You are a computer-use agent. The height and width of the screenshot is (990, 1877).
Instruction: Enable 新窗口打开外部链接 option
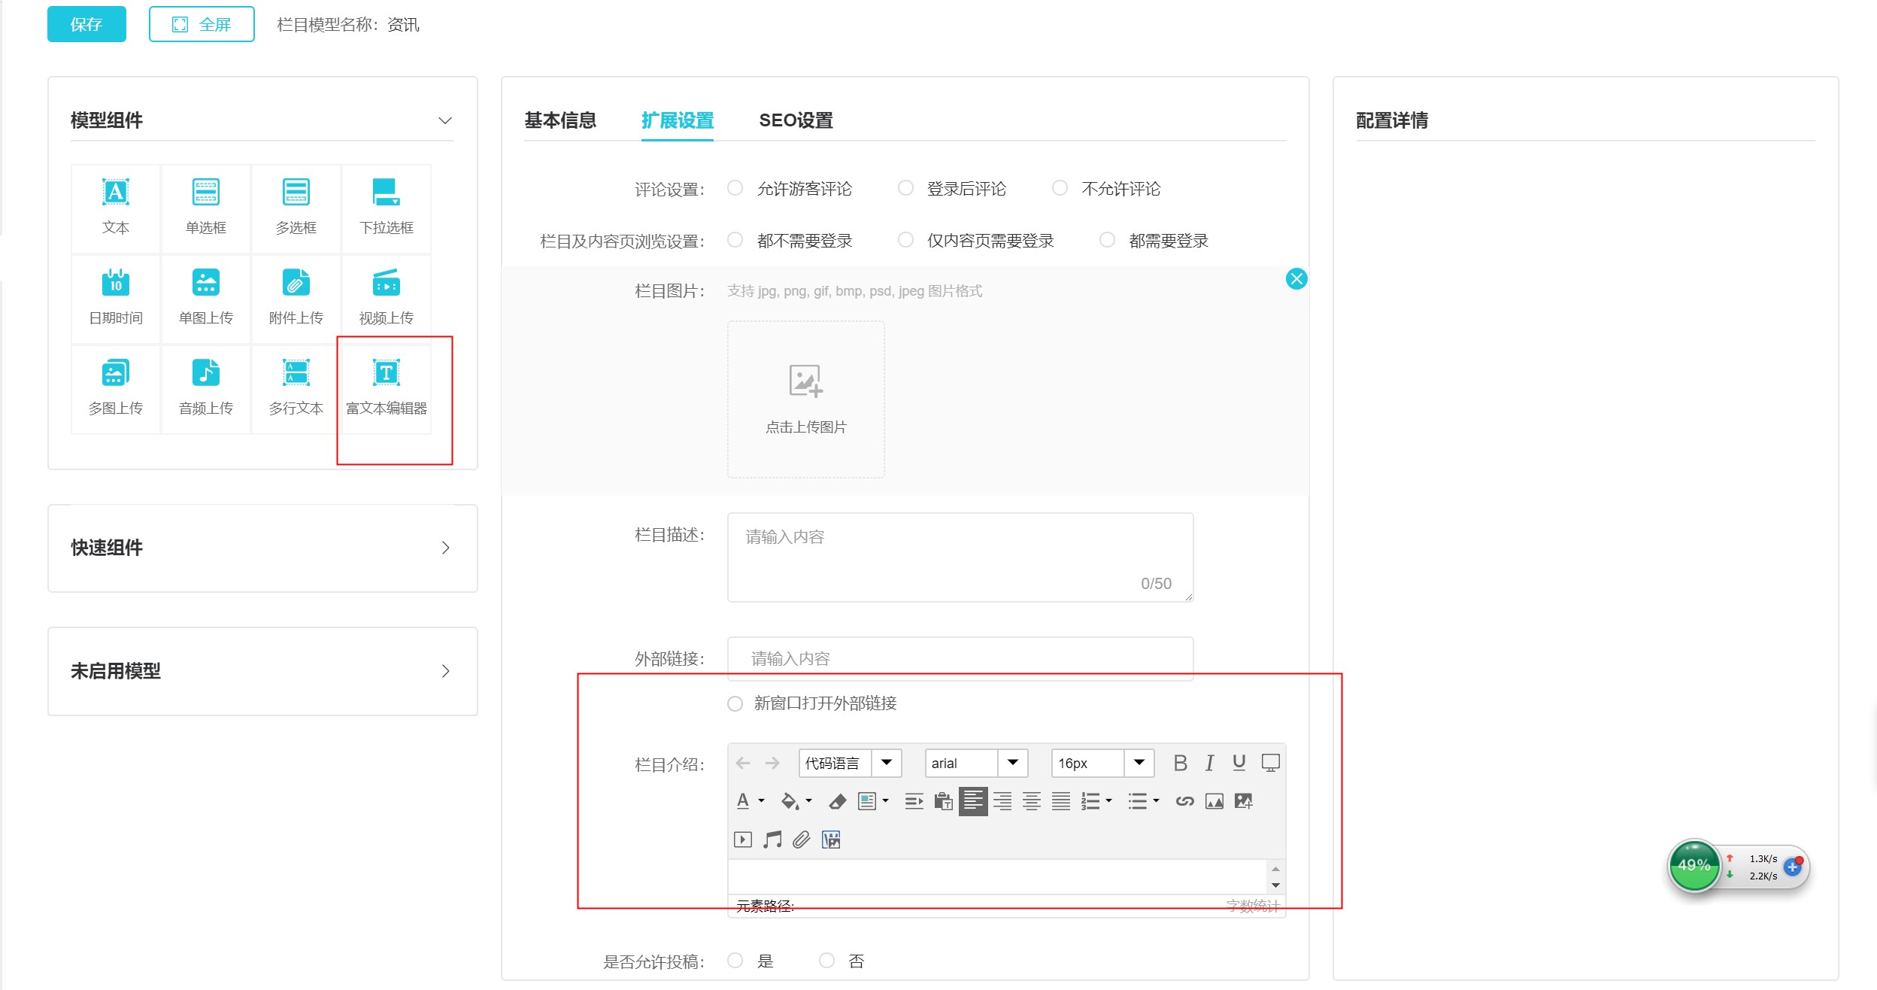pyautogui.click(x=735, y=703)
